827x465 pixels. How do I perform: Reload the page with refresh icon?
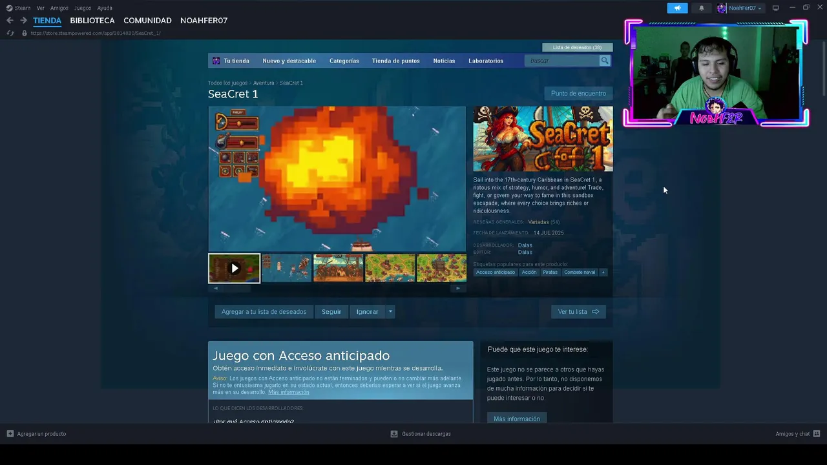point(10,33)
